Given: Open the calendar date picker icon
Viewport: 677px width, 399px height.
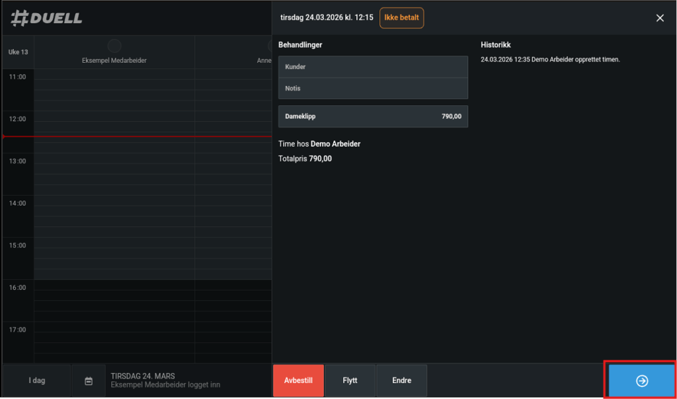Looking at the screenshot, I should 89,381.
